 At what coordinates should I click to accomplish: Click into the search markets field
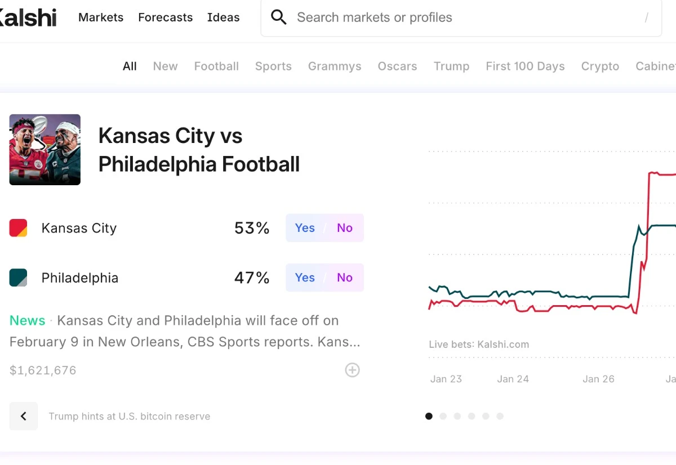(x=462, y=17)
